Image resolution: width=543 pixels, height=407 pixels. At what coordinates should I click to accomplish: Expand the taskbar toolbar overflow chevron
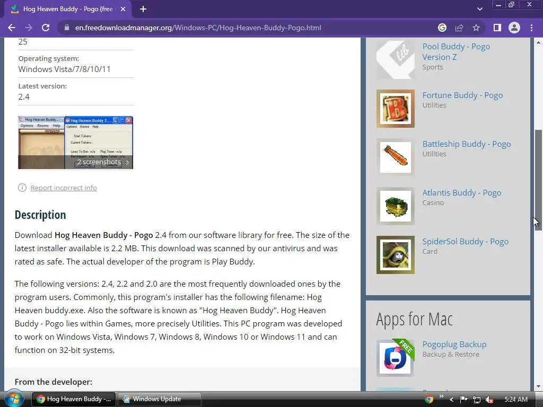point(441,396)
